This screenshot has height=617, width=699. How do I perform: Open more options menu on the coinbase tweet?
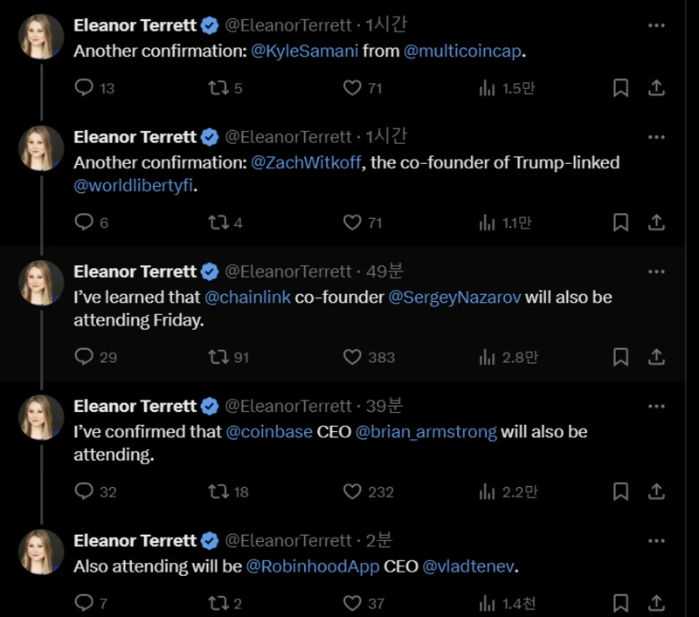[x=656, y=406]
